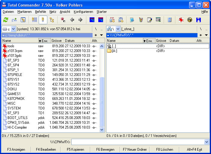211x154 pixels.
Task: Click the green Refresh toolbar icon
Action: [x=6, y=20]
